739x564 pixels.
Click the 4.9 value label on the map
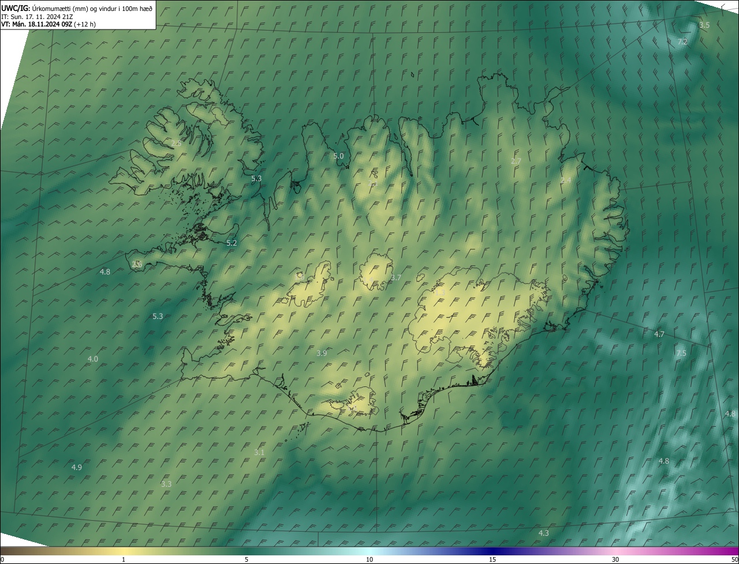(77, 467)
